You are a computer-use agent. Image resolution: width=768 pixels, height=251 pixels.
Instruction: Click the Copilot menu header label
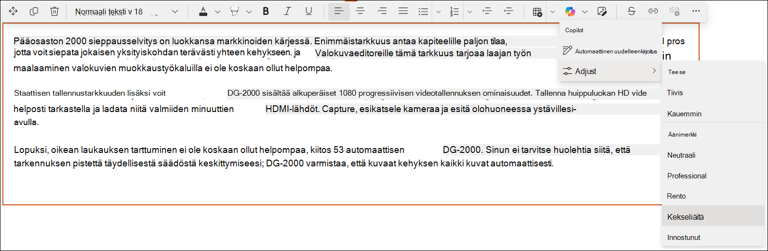(574, 30)
